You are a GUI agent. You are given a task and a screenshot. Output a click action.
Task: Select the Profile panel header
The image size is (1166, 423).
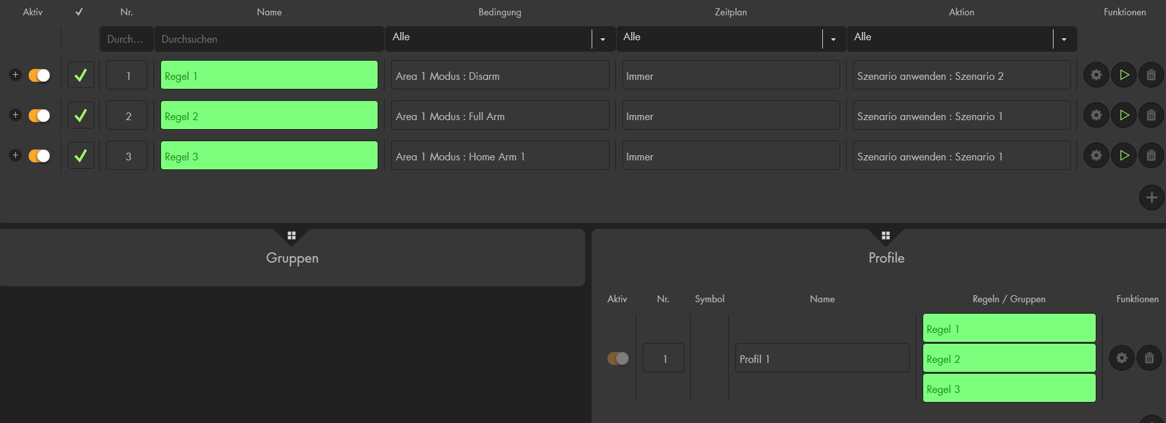tap(886, 258)
